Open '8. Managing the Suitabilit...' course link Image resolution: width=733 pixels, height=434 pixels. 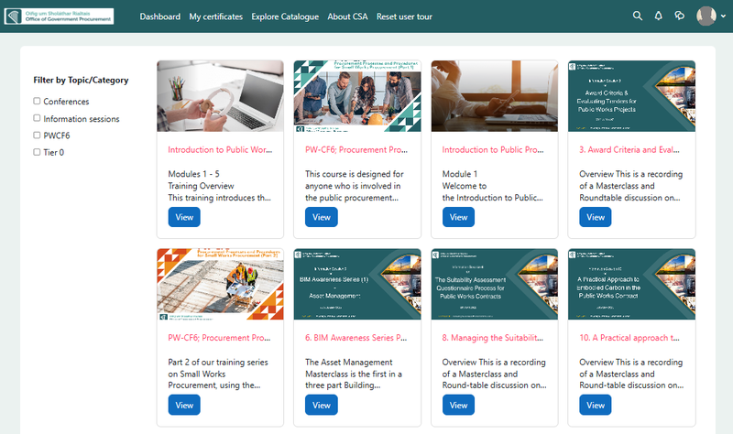(493, 337)
